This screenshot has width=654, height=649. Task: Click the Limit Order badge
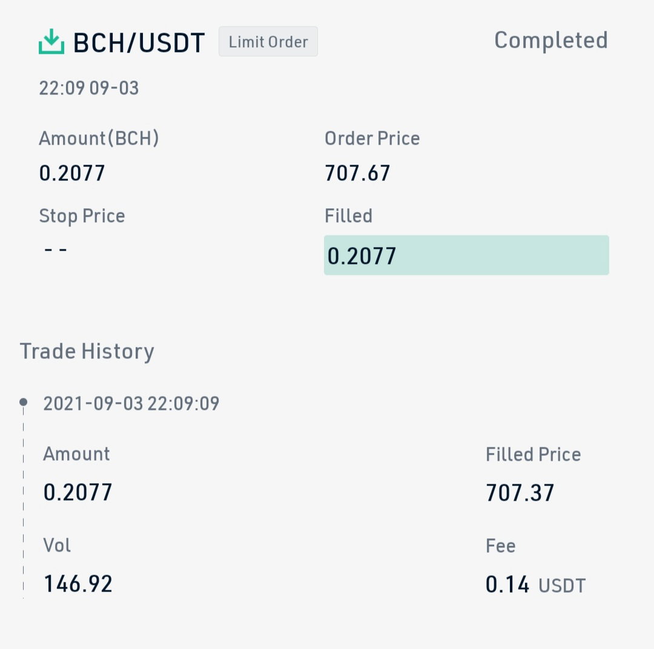(x=268, y=41)
